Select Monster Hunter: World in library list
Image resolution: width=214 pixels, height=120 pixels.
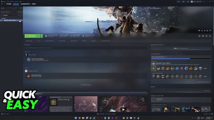11,20
